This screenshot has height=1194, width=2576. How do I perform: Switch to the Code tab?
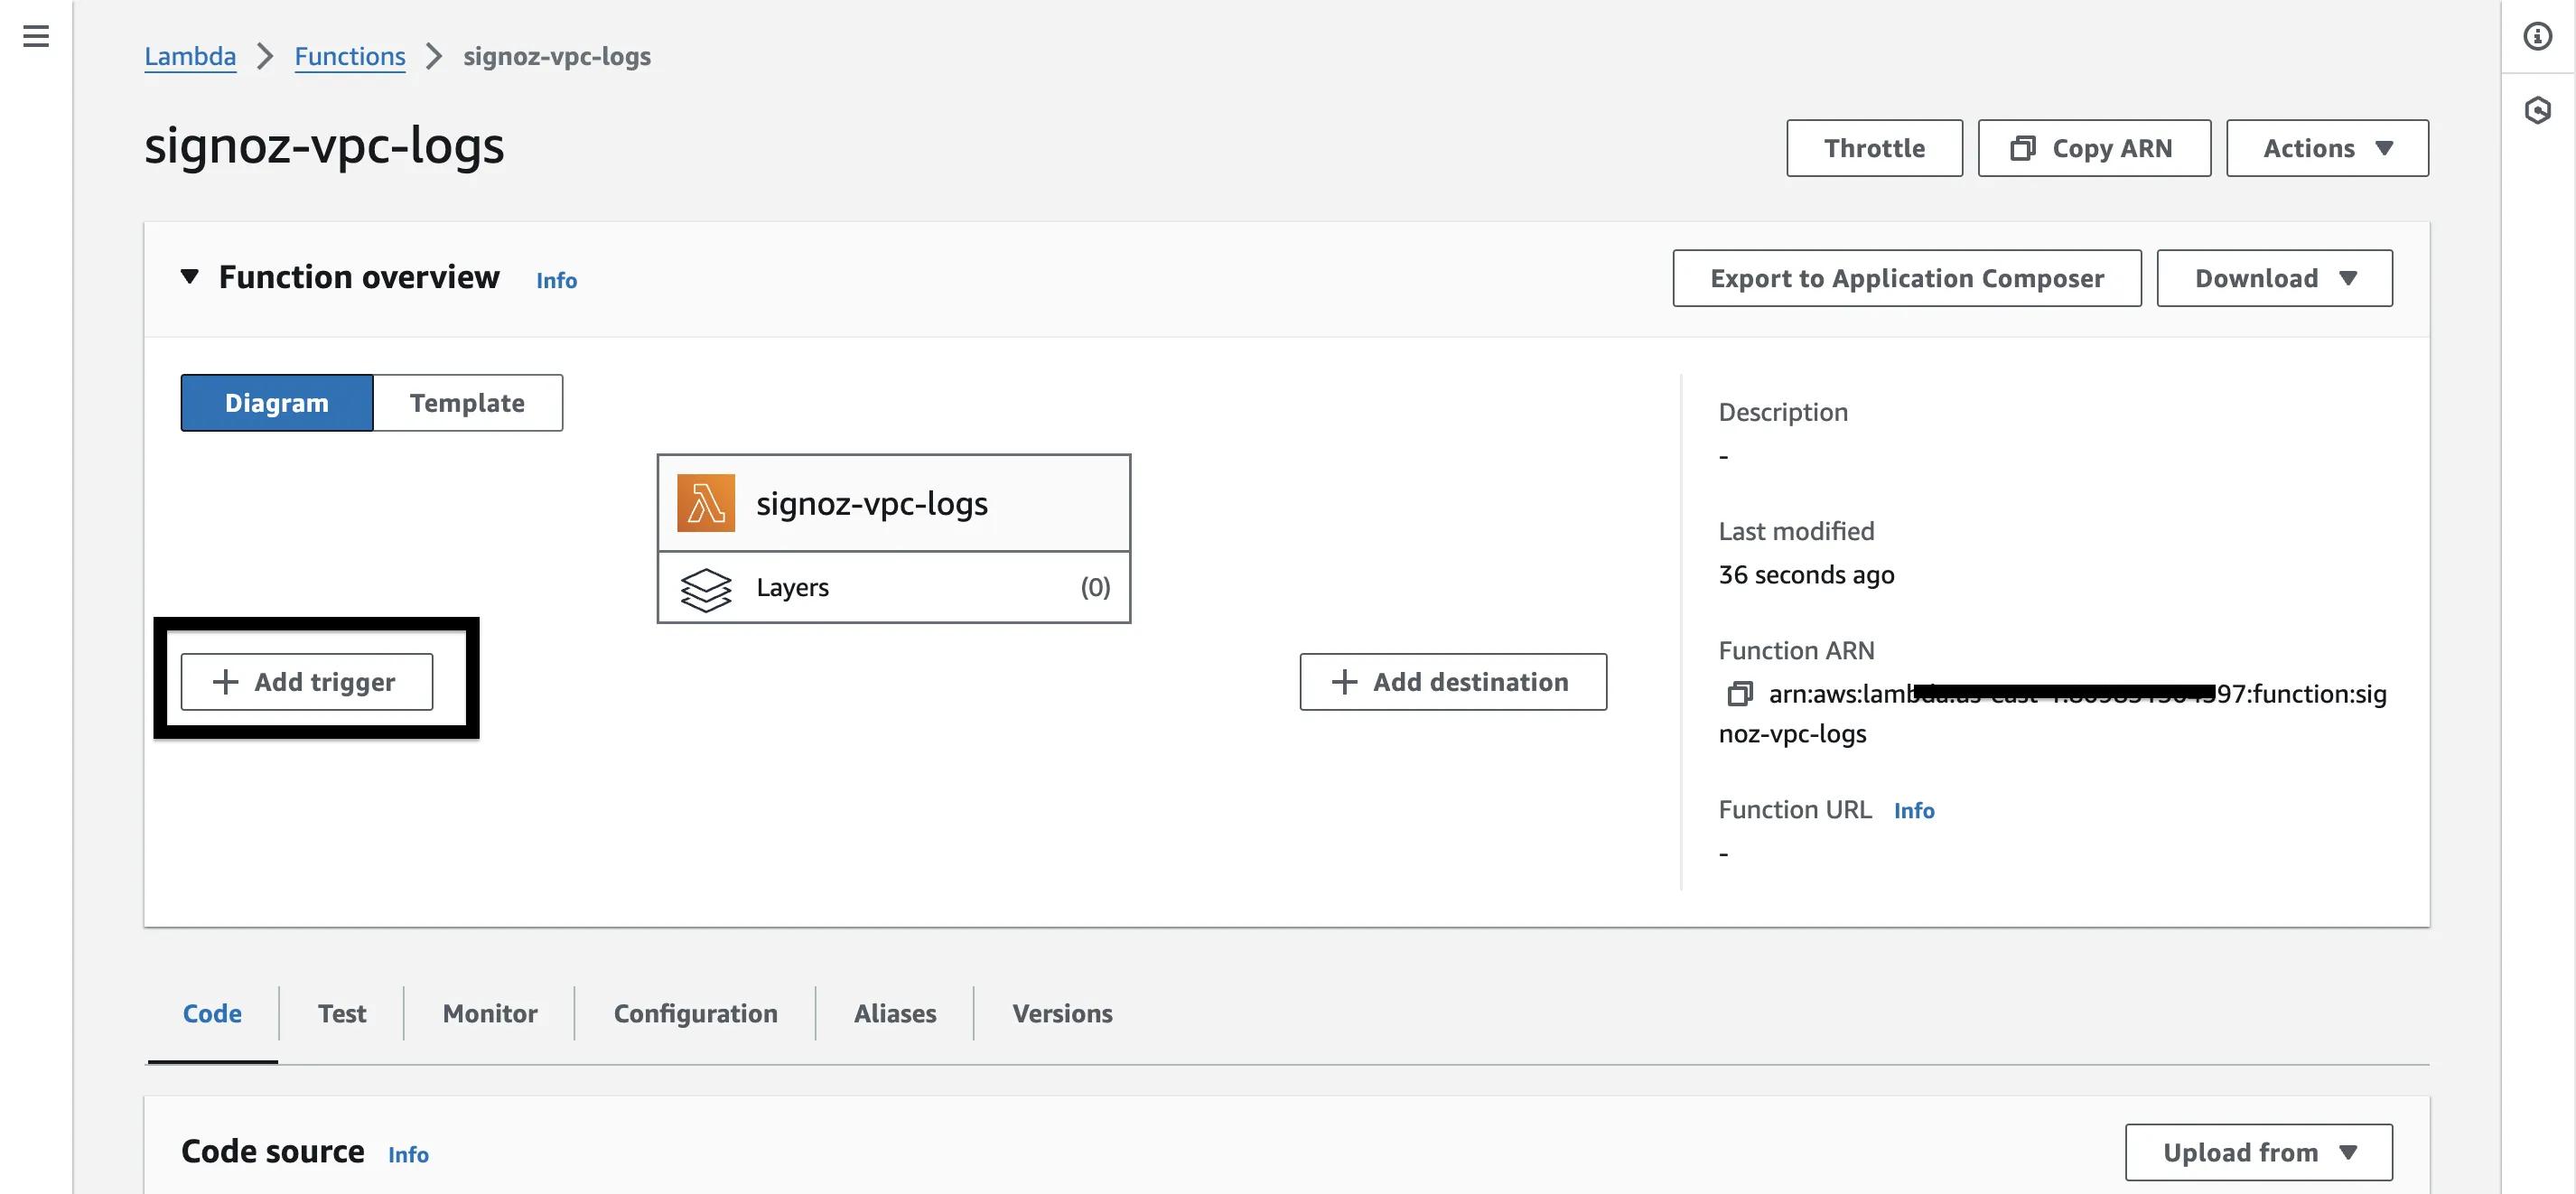click(x=212, y=1013)
